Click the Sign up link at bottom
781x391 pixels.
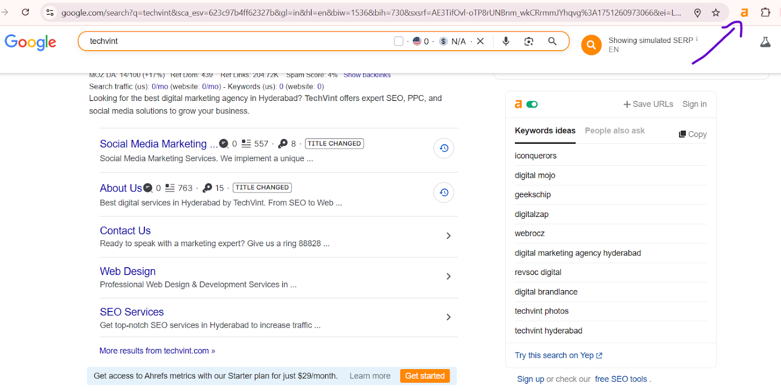[x=530, y=379]
